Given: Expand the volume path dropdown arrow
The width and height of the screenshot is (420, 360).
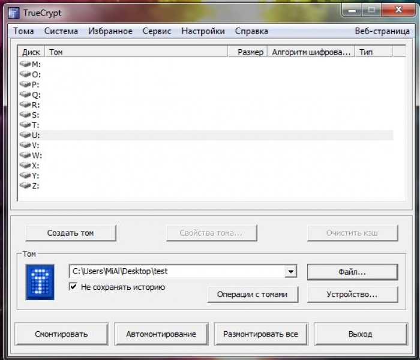Looking at the screenshot, I should coord(290,271).
